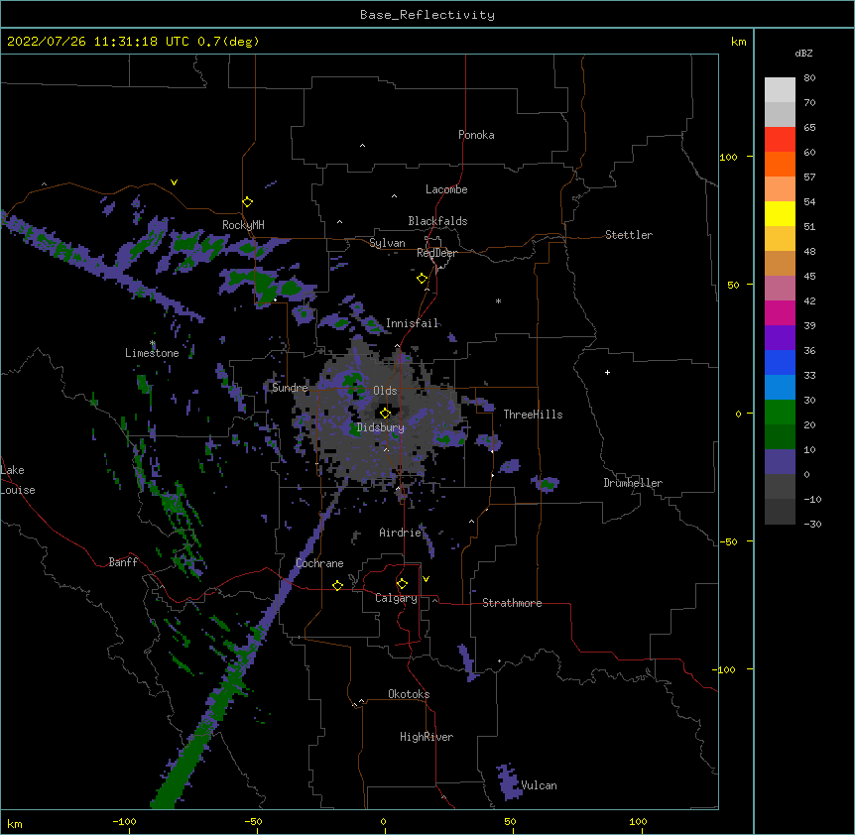Click the yellow diamond marker south of RedDeer
The height and width of the screenshot is (835, 855).
tap(422, 278)
